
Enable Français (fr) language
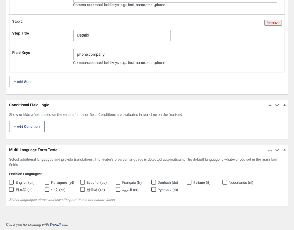(118, 182)
